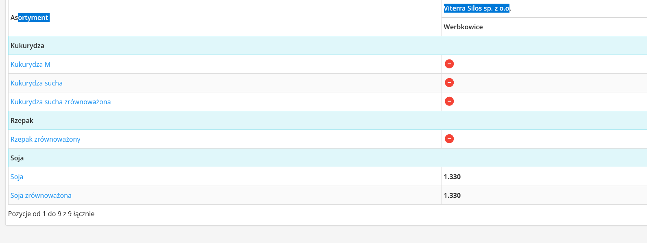Image resolution: width=647 pixels, height=243 pixels.
Task: Open the Soja zrównoważona link
Action: (41, 195)
